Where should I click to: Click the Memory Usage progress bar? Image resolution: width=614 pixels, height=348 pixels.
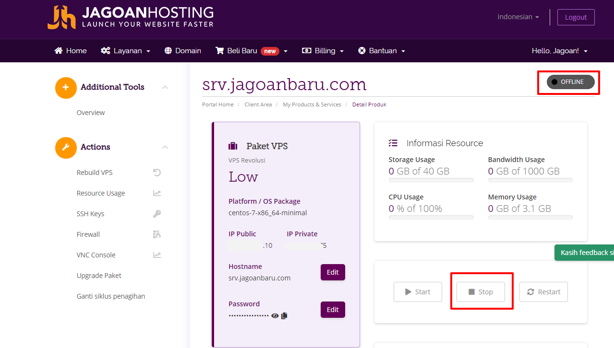click(530, 218)
